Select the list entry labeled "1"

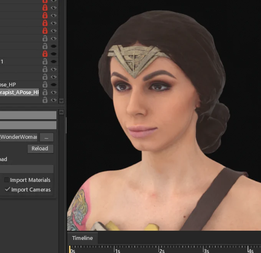[2, 62]
